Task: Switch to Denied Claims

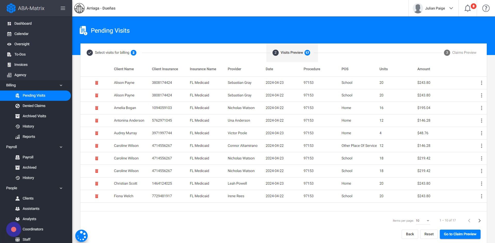Action: (x=34, y=106)
